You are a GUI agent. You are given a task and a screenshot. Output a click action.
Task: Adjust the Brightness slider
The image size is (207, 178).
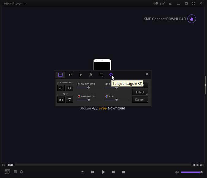point(89,88)
